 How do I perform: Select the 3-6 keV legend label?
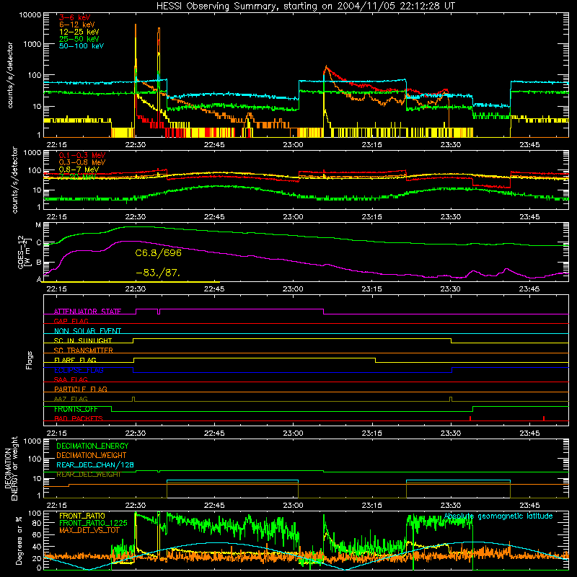(75, 17)
